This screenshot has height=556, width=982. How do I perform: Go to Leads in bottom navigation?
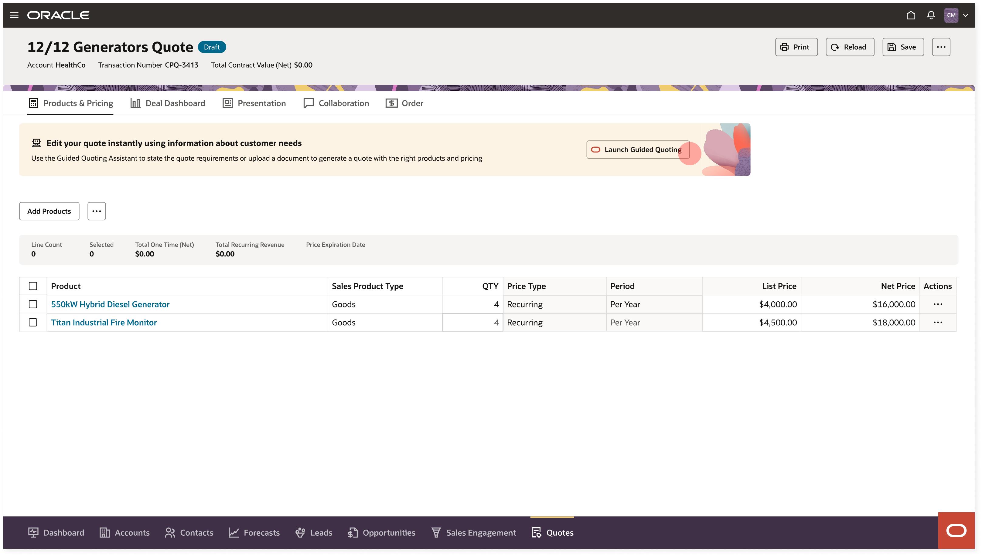coord(314,533)
